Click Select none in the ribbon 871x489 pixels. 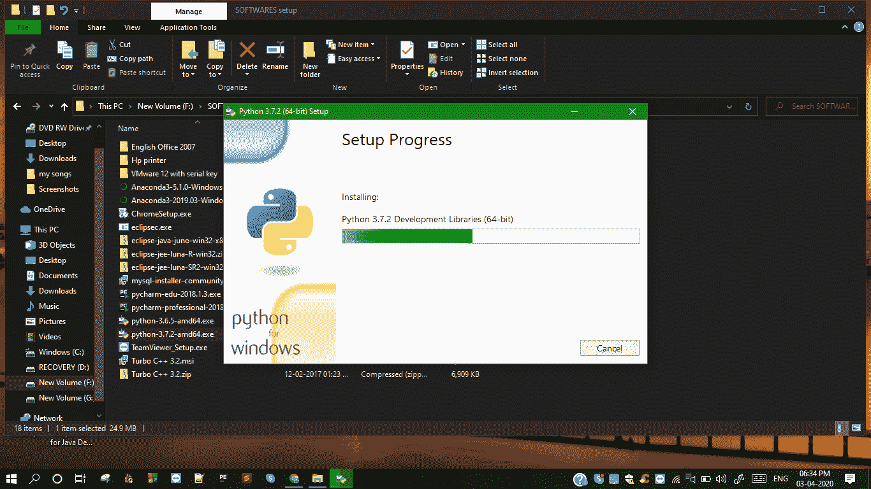(x=501, y=59)
